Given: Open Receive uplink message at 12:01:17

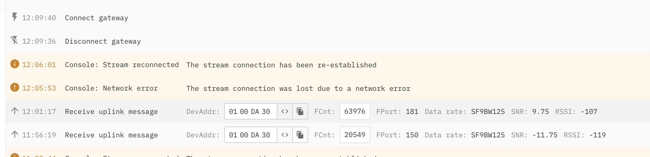Looking at the screenshot, I should pos(111,112).
